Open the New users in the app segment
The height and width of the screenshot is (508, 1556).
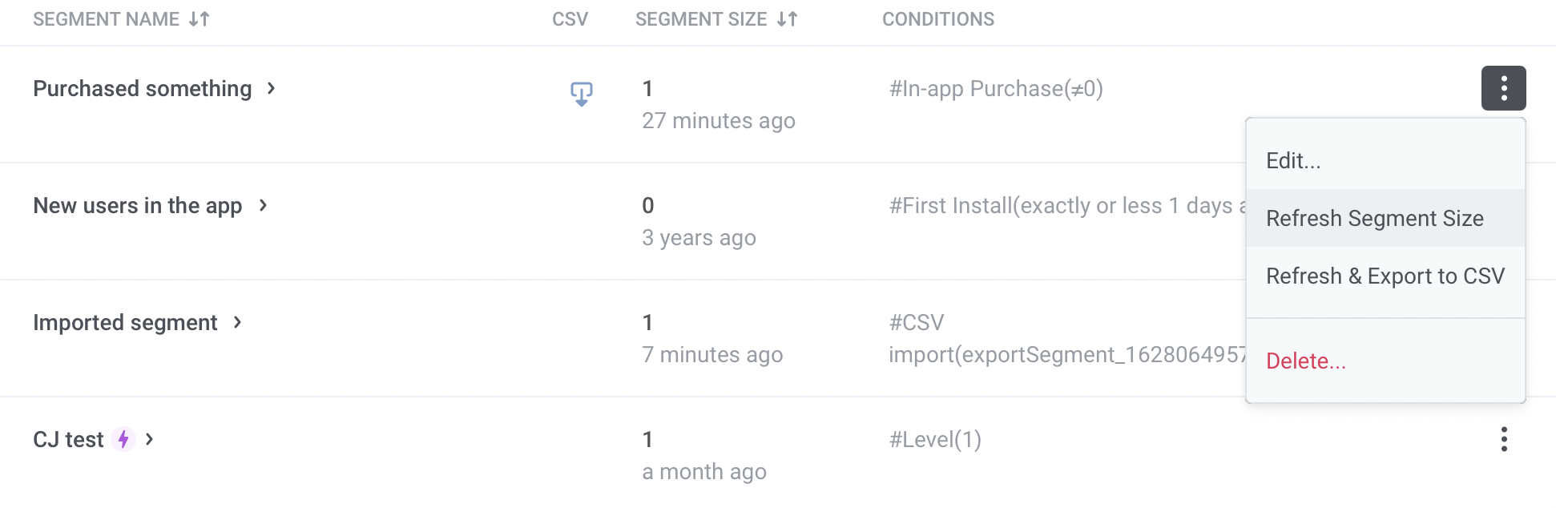click(137, 205)
